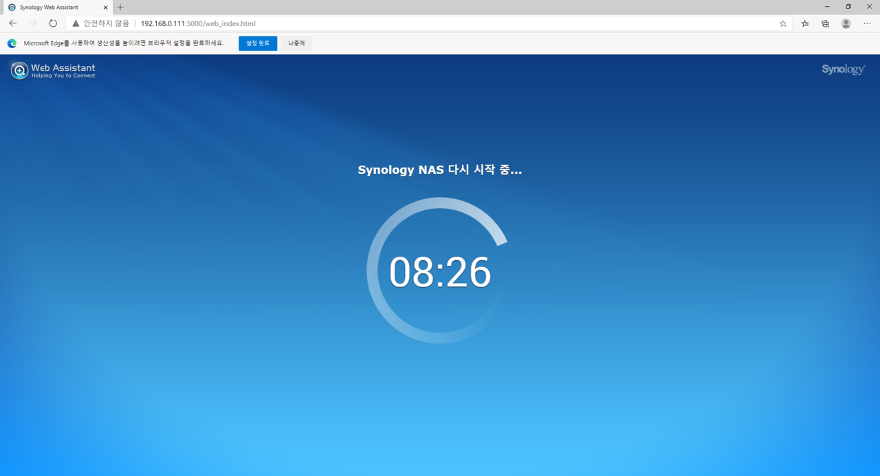Open the Collections icon in the toolbar
The width and height of the screenshot is (880, 476).
click(826, 23)
